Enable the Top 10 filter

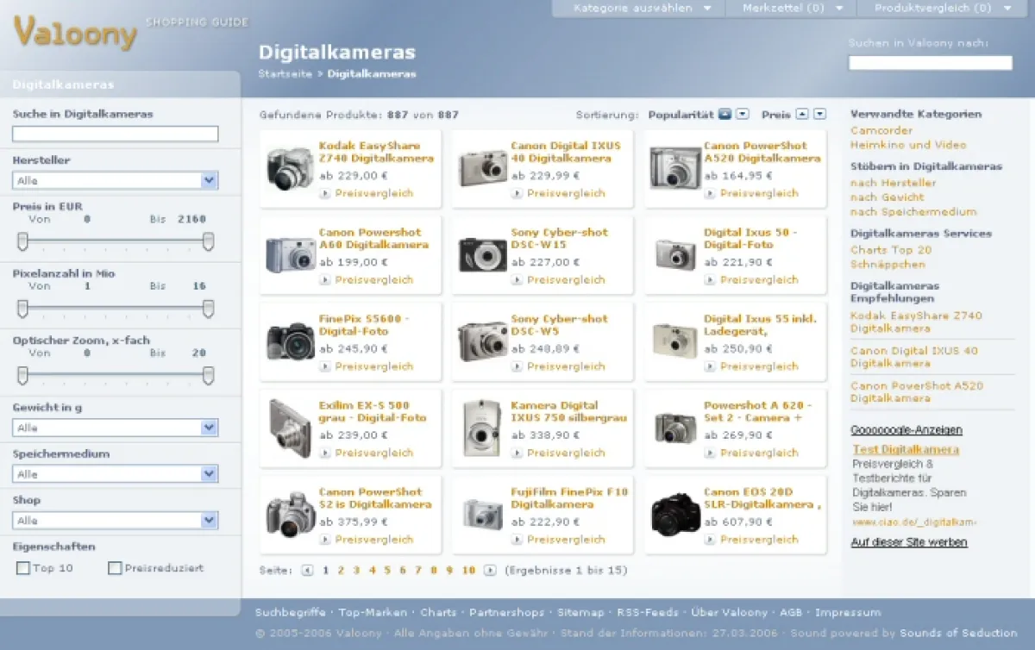pyautogui.click(x=22, y=567)
